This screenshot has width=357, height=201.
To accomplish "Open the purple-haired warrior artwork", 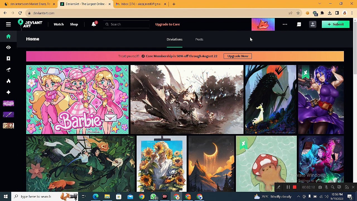I will (x=321, y=99).
